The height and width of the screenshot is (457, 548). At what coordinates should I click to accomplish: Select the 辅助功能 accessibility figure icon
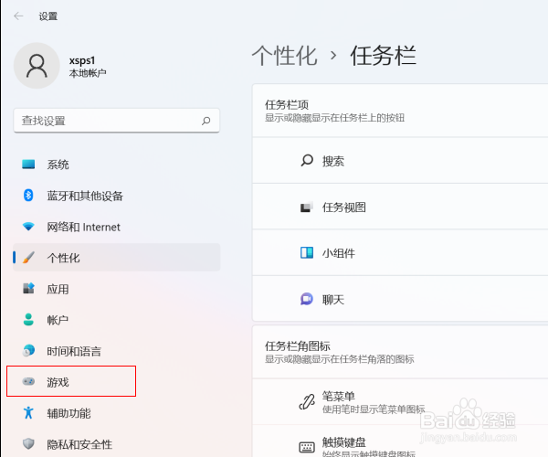[x=28, y=412]
